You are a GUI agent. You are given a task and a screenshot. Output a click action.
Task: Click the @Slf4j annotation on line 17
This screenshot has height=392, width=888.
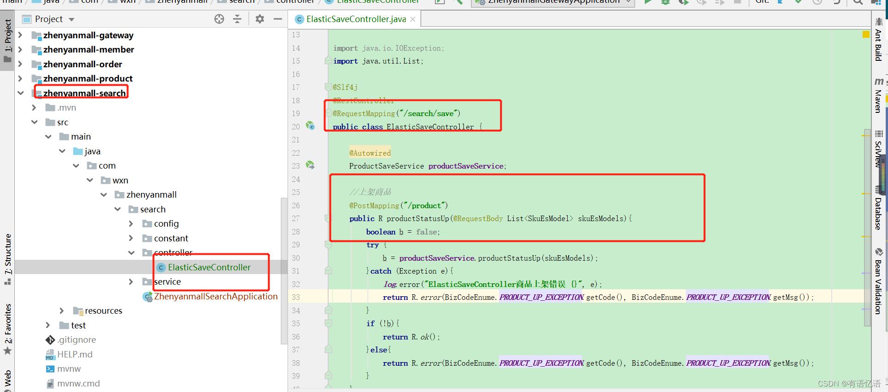(x=345, y=87)
